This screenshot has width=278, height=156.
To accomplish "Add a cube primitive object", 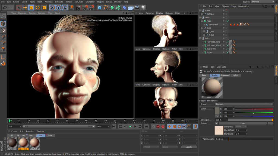I will point(100,7).
